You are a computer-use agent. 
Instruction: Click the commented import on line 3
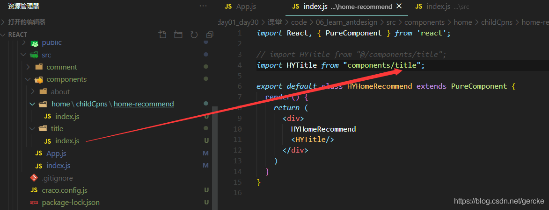pyautogui.click(x=351, y=55)
